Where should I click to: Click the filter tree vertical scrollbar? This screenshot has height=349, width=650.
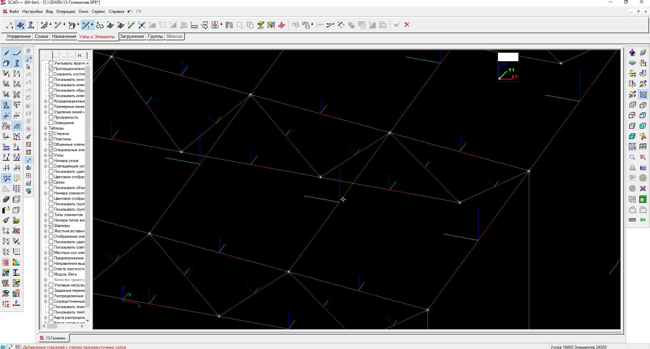tap(87, 186)
